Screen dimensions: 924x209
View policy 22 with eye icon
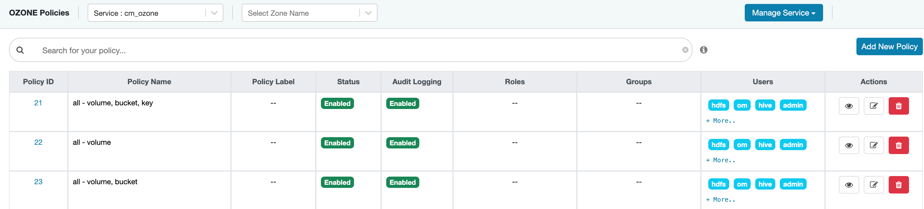[849, 145]
